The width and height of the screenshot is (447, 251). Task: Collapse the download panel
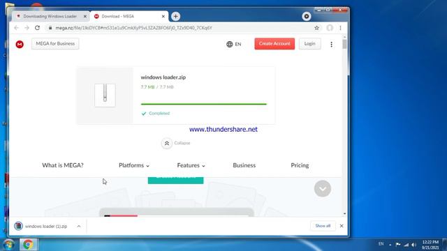[175, 143]
